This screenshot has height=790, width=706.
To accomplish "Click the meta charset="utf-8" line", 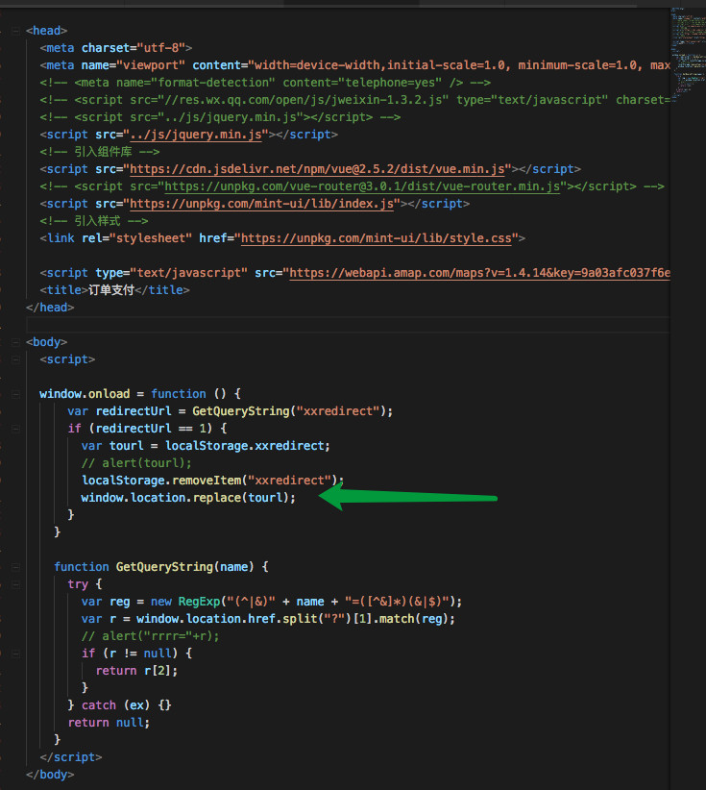I will [116, 48].
